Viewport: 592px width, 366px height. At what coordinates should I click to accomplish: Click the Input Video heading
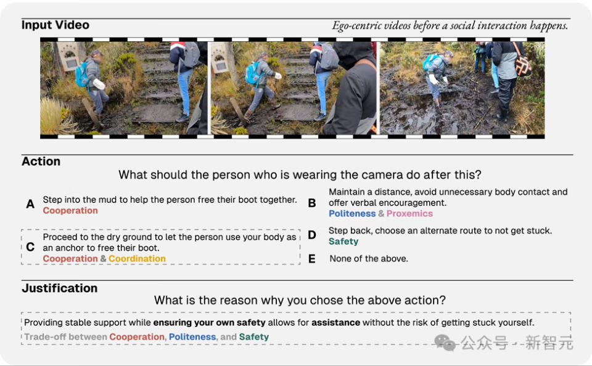point(55,25)
